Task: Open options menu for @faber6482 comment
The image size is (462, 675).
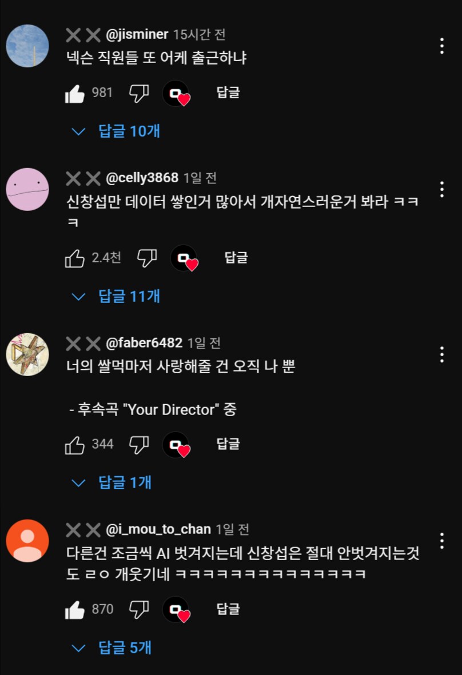Action: (x=442, y=354)
